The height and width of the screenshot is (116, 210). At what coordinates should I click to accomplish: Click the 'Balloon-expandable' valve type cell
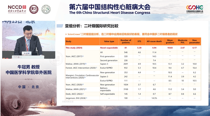coord(106,89)
